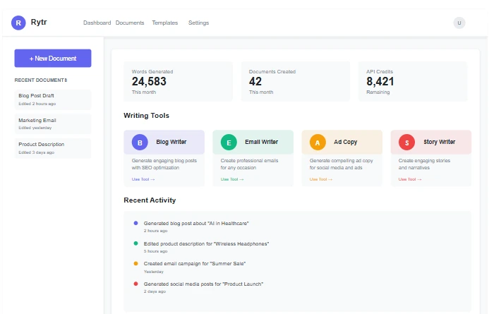489x314 pixels.
Task: Click the Story Writer card title
Action: pyautogui.click(x=439, y=142)
